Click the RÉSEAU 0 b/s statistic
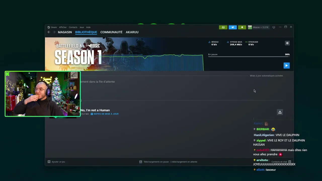322x181 pixels. click(x=214, y=43)
